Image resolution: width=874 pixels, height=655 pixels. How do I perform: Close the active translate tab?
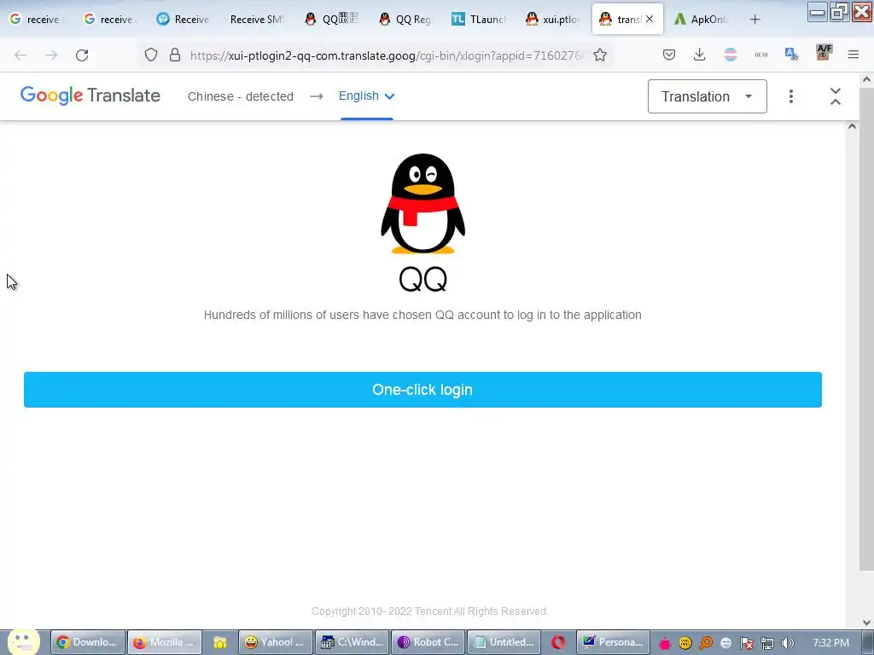tap(650, 19)
